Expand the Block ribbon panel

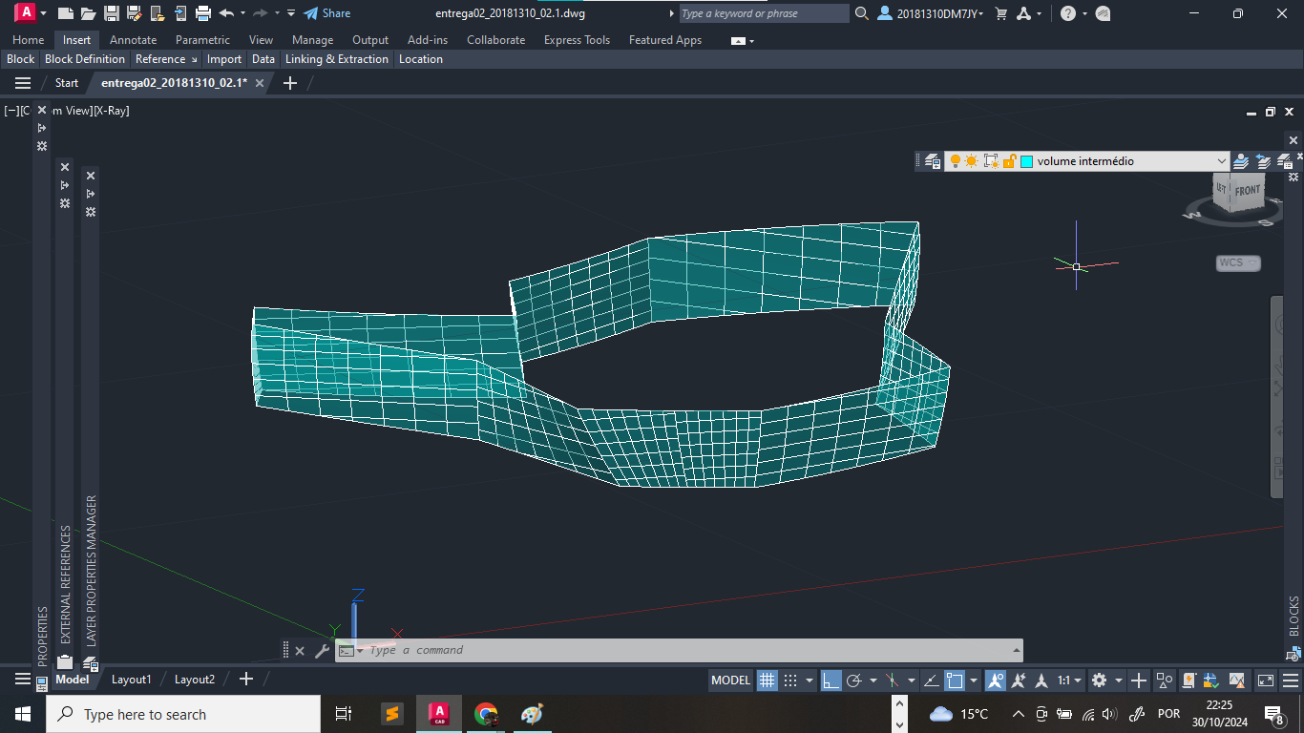point(20,59)
